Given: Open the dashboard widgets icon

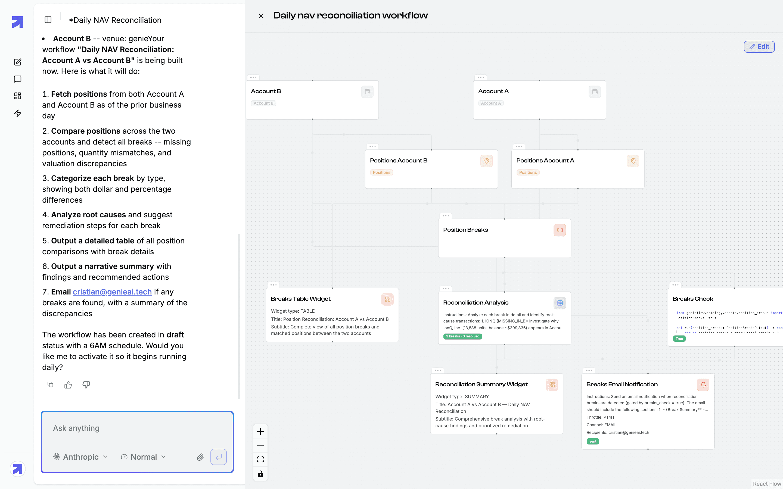Looking at the screenshot, I should (18, 96).
